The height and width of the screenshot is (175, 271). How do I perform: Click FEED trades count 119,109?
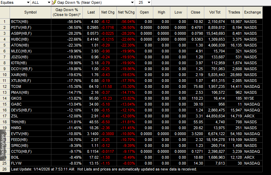(x=235, y=140)
